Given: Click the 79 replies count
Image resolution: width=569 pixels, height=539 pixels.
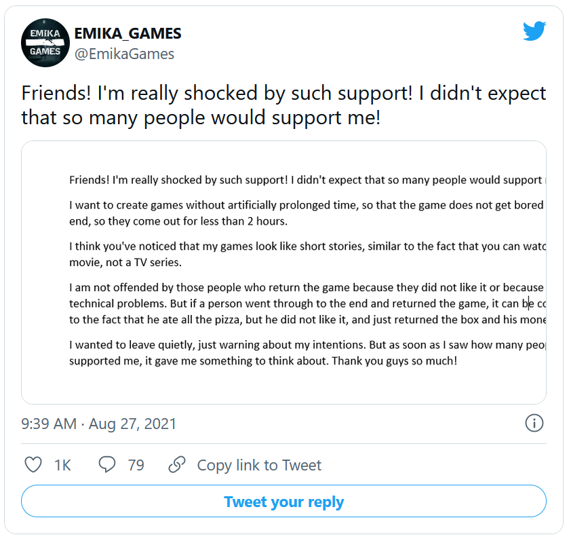Looking at the screenshot, I should pyautogui.click(x=136, y=465).
